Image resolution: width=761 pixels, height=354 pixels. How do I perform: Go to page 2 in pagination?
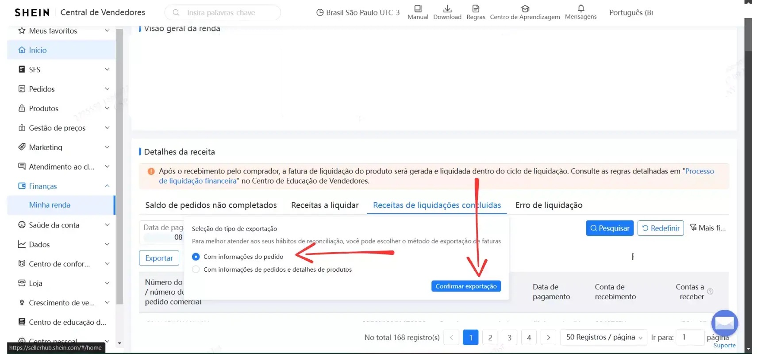click(x=490, y=338)
